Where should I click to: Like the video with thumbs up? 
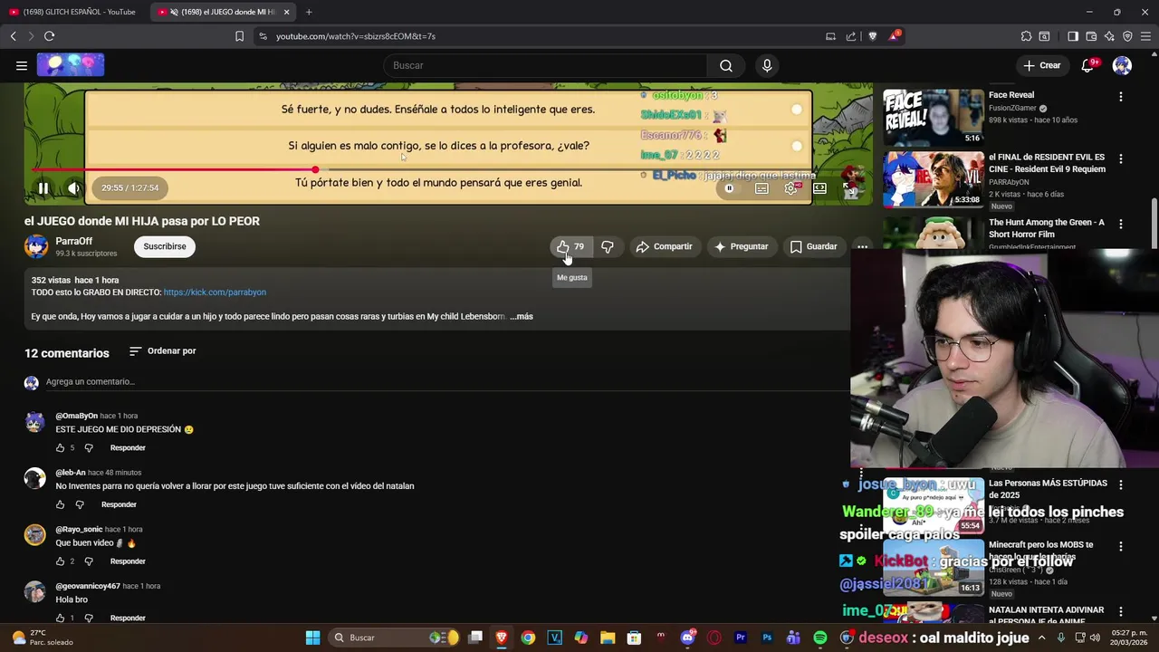[x=570, y=246]
